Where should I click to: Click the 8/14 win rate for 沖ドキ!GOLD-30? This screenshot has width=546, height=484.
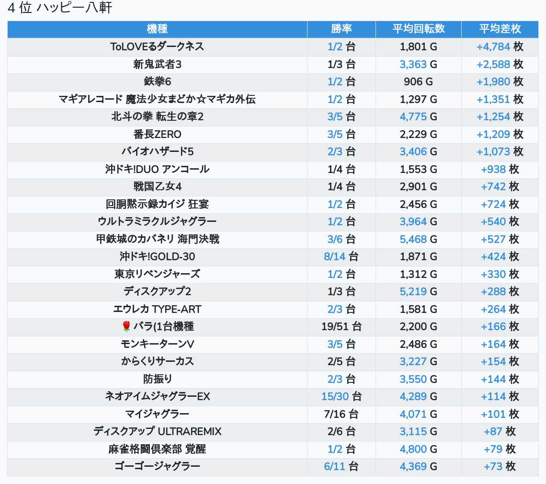pyautogui.click(x=334, y=257)
